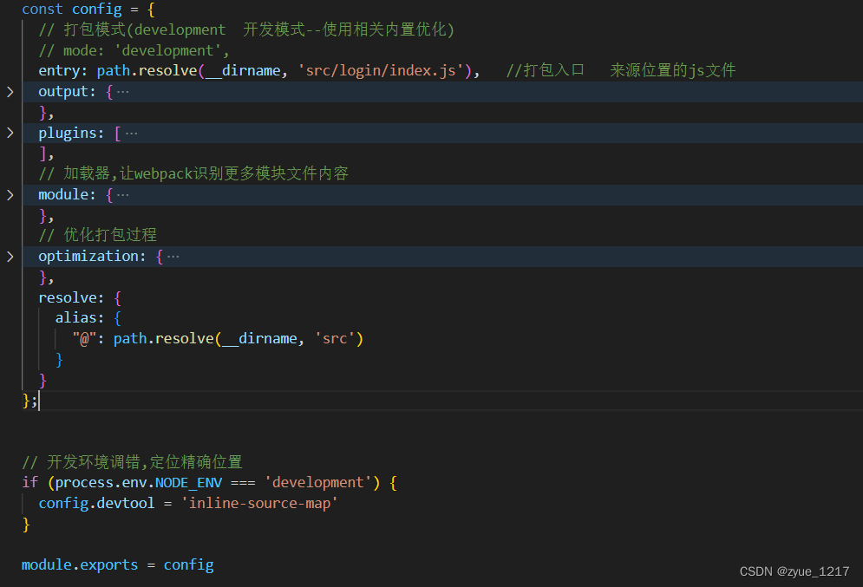Click '__dirname' in the entry line

(x=243, y=71)
